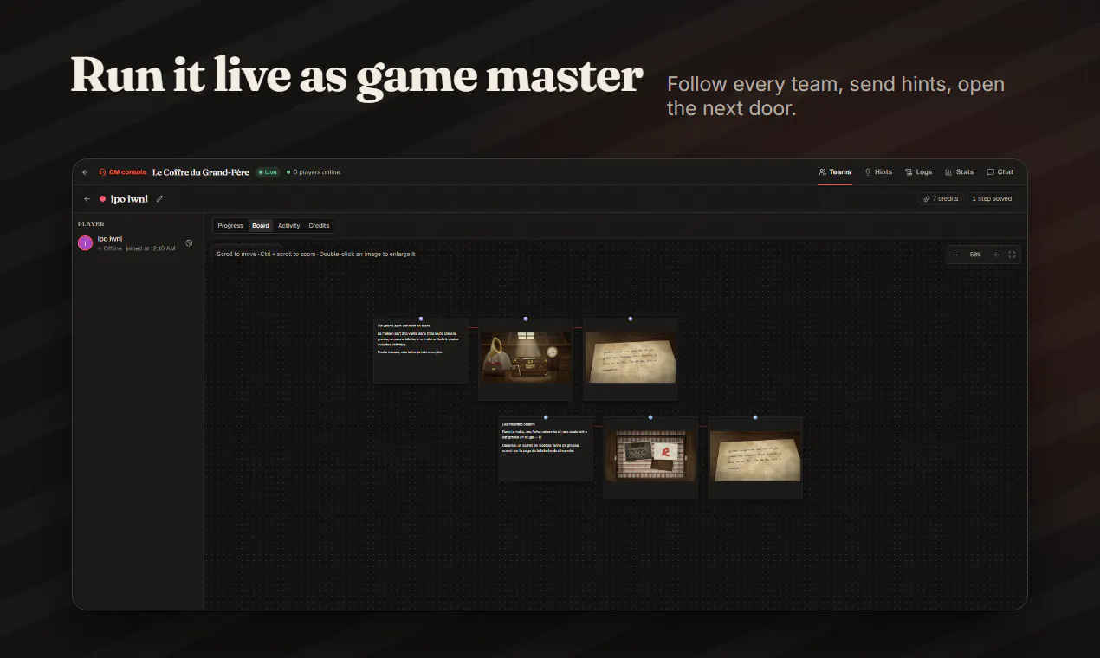Click the team name ipo iwnl heading
This screenshot has width=1100, height=658.
tap(129, 199)
